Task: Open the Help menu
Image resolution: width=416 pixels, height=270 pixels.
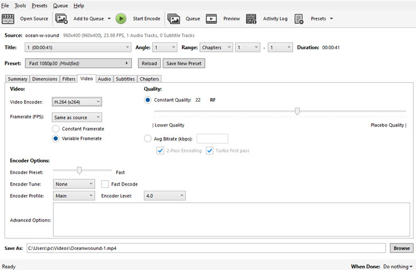Action: click(x=79, y=6)
